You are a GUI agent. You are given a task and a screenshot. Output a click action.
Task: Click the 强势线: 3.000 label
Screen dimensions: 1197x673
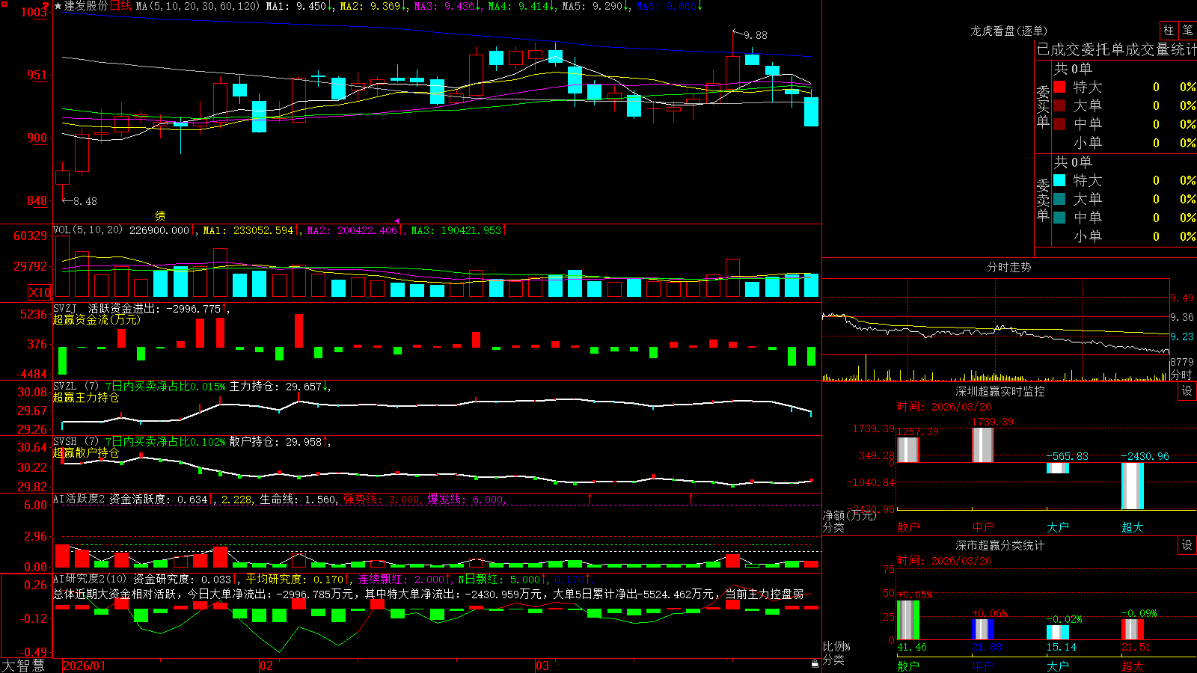tap(382, 500)
